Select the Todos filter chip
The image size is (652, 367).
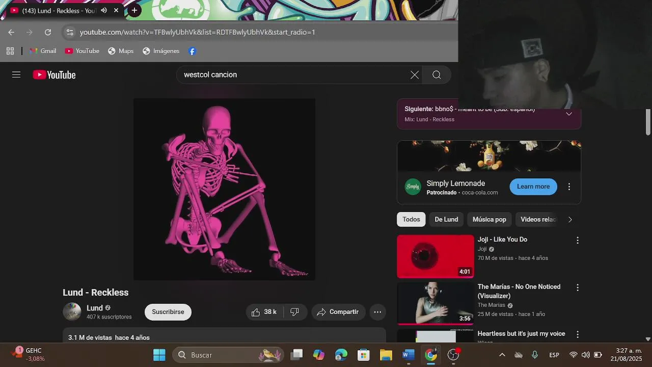[x=411, y=219]
